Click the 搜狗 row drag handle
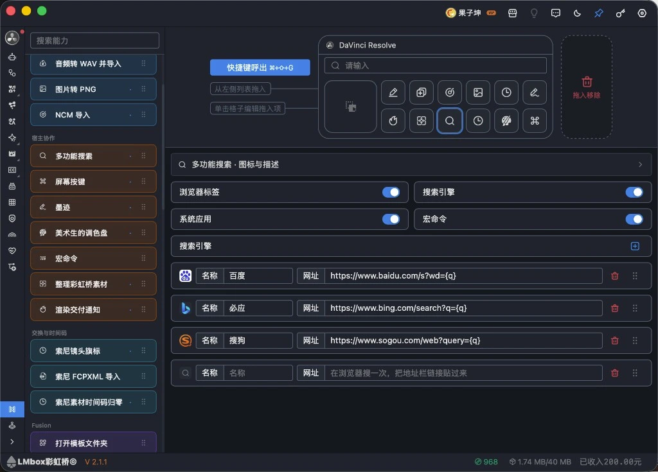Viewport: 658px width, 472px height. pos(635,341)
